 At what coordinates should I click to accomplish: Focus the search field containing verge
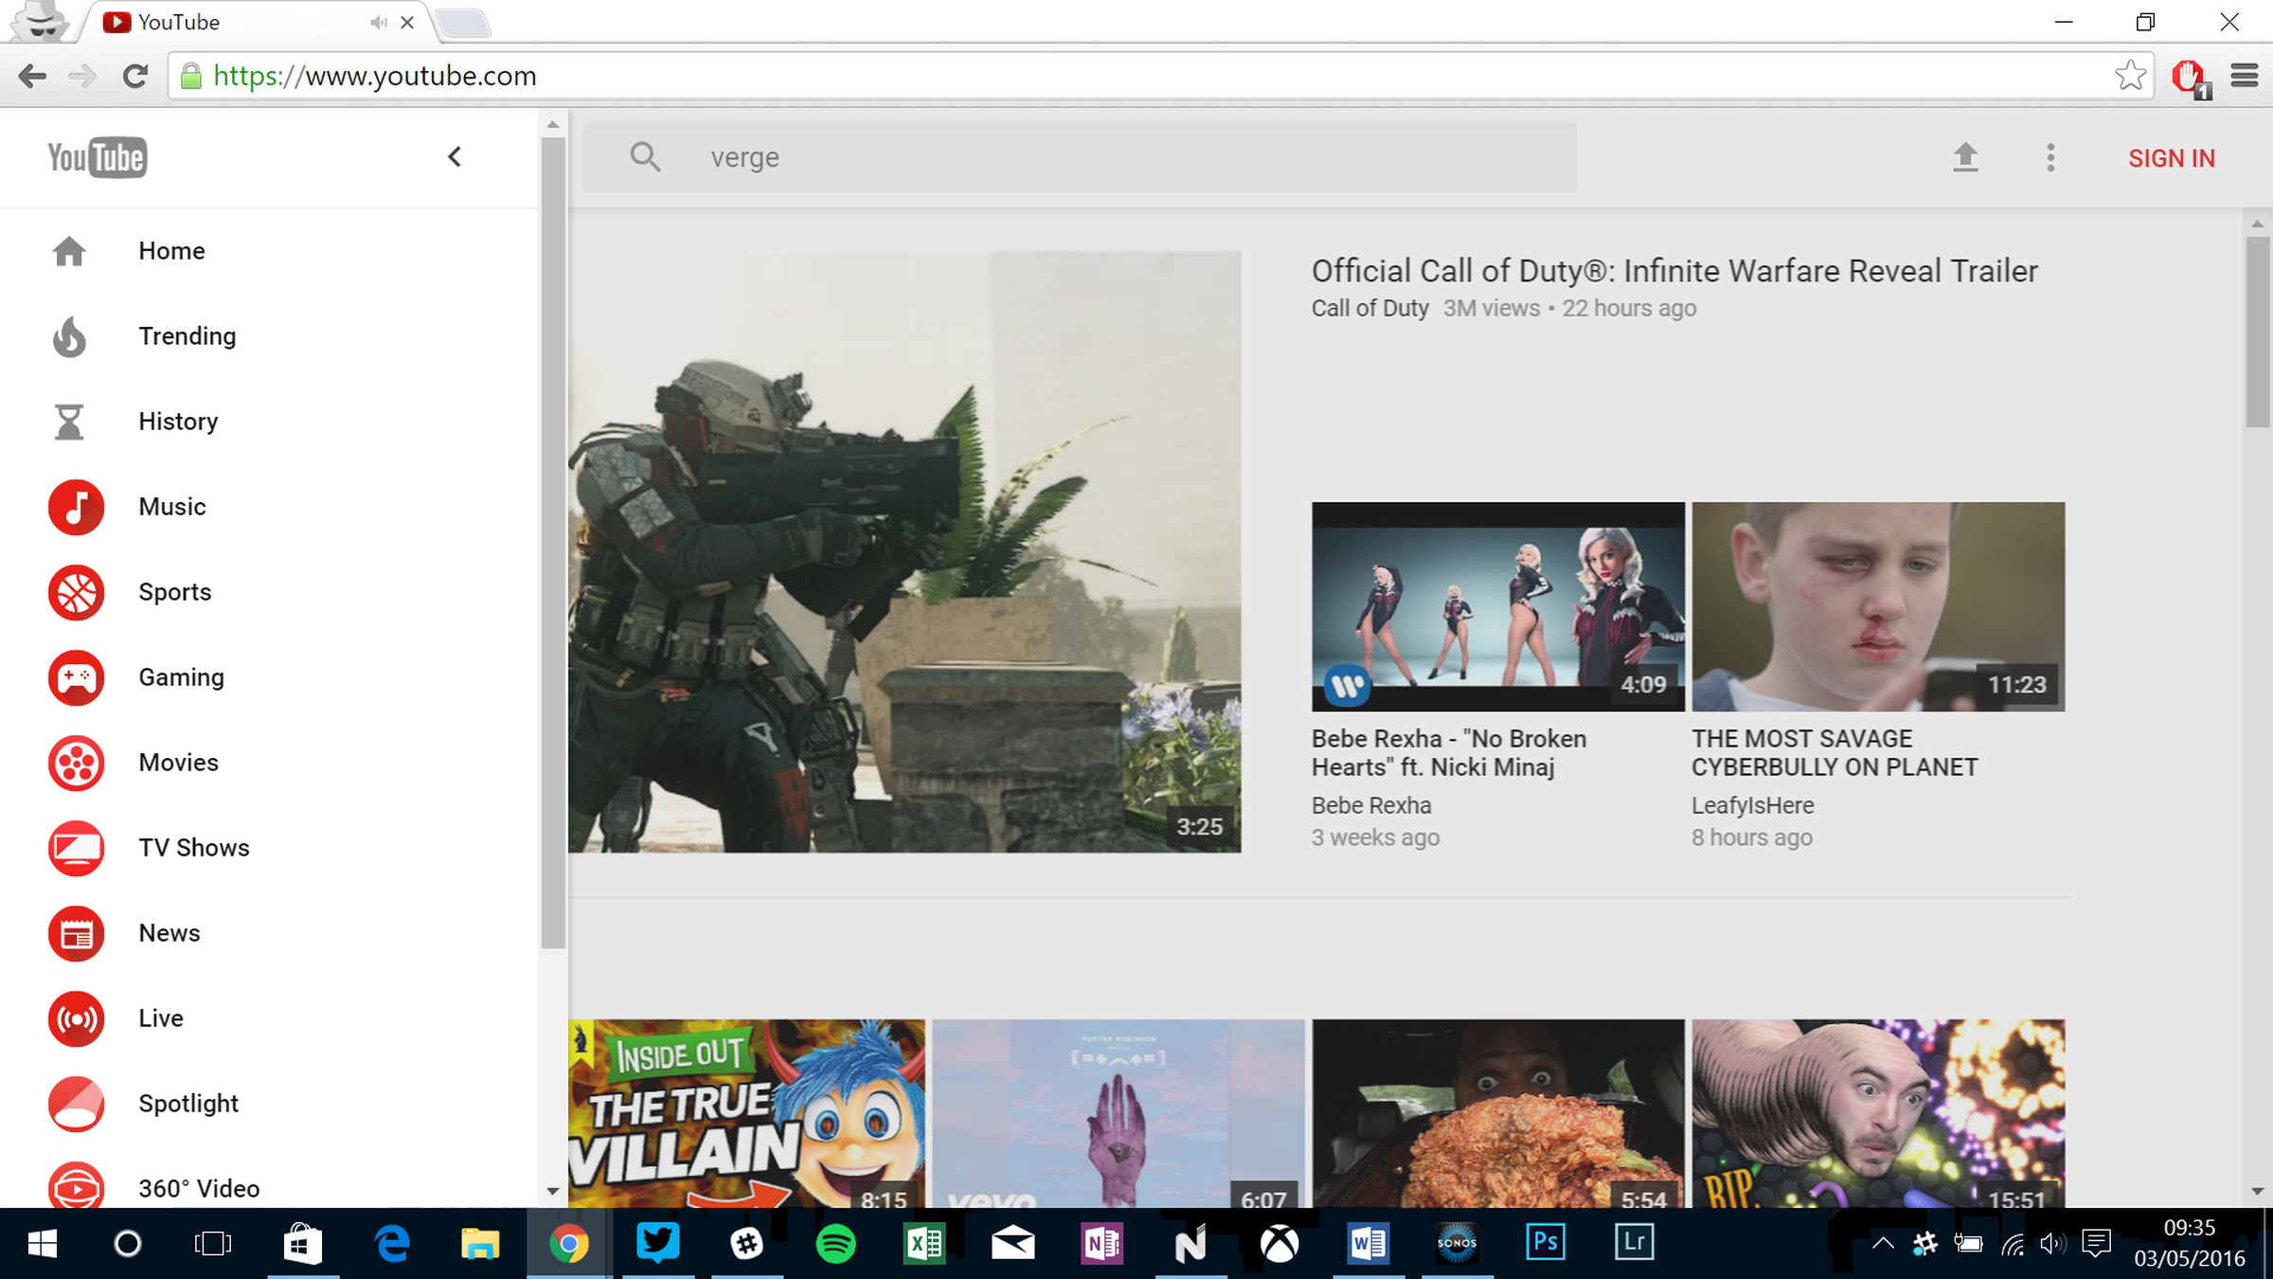point(1080,157)
